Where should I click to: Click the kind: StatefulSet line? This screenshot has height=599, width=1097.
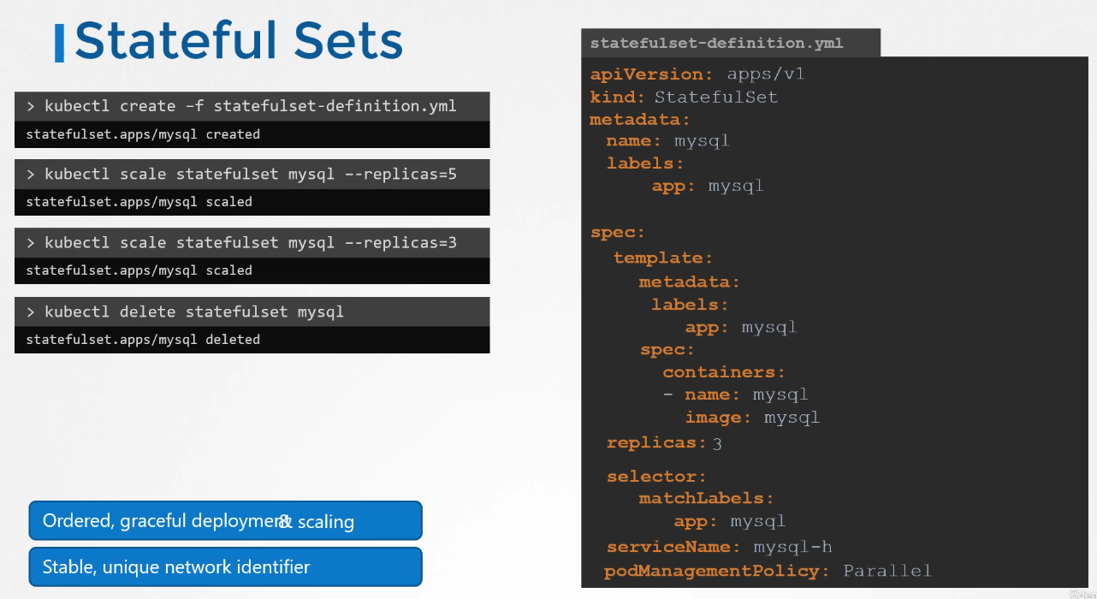[x=684, y=97]
